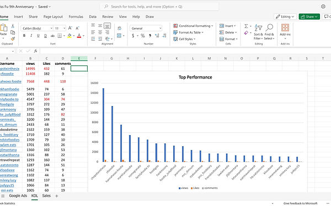Increase font size with larger A icon

coord(70,28)
